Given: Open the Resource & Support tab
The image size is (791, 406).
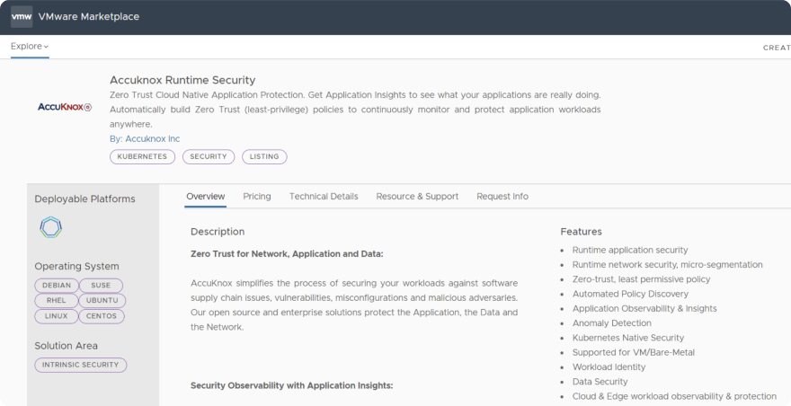Looking at the screenshot, I should pyautogui.click(x=417, y=197).
